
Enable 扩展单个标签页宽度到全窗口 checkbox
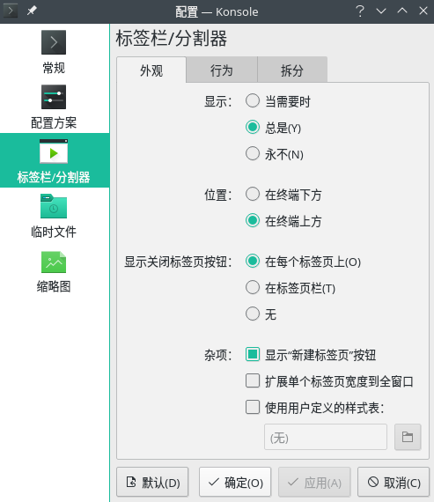(x=329, y=381)
